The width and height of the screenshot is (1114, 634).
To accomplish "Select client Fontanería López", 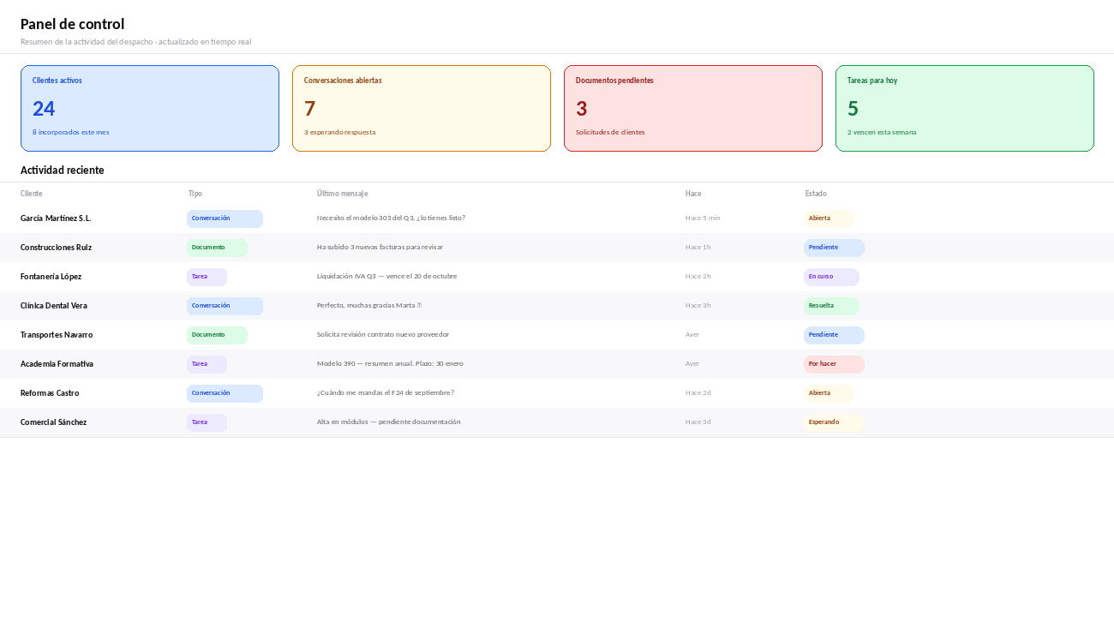I will click(x=51, y=277).
